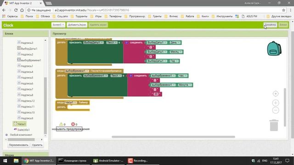Open Облака bookmarks folder

43,16
